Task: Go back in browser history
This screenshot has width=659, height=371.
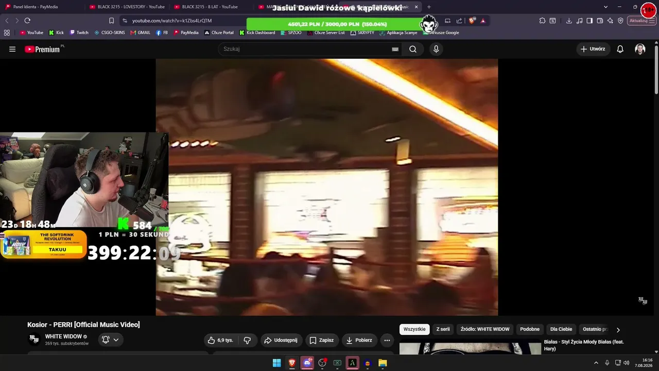Action: click(7, 21)
